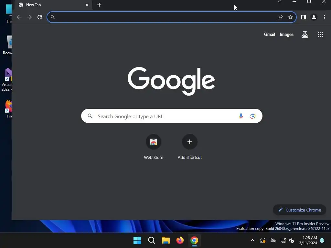
Task: Open the network status tray icon
Action: (283, 240)
